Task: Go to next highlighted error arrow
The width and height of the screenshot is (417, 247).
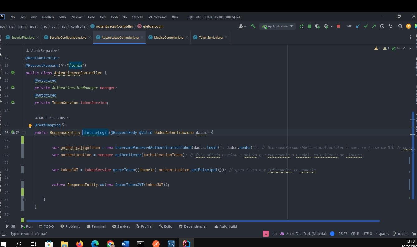Action: (411, 48)
